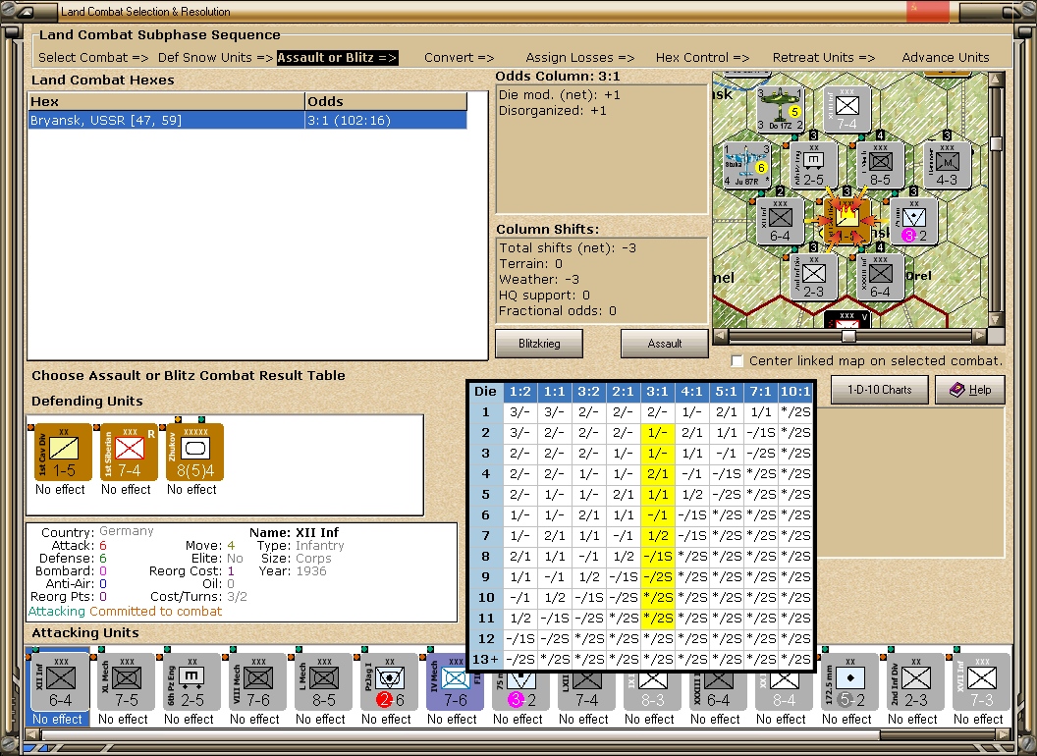Choose the Assault combat table

point(664,344)
